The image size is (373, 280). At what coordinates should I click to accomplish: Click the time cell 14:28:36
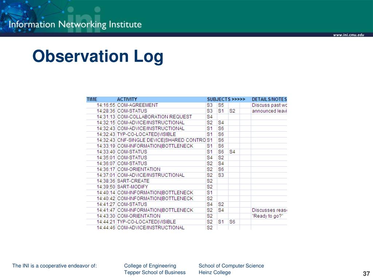[106, 111]
